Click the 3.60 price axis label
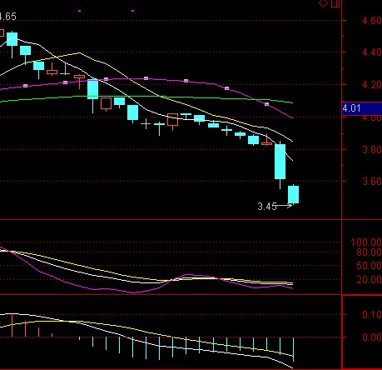 click(x=372, y=182)
